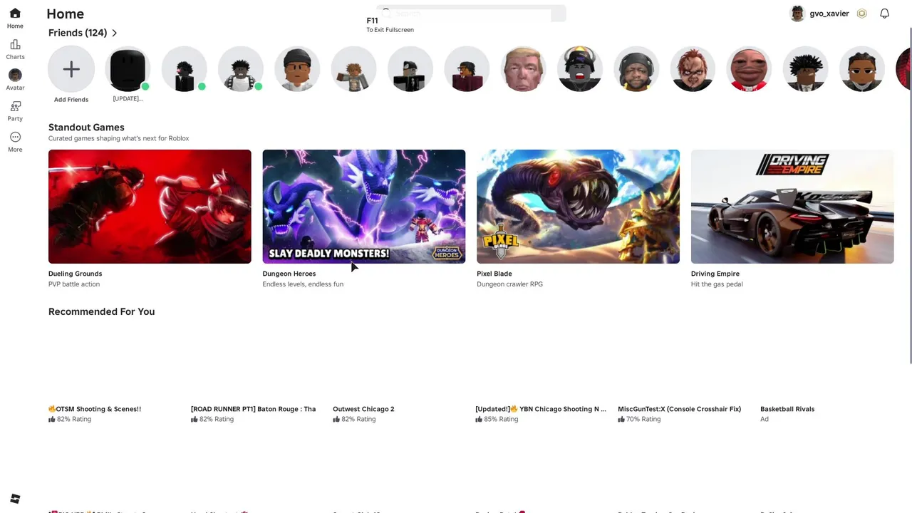Click the 'Dungeon crawler RPG' subtitle
The width and height of the screenshot is (912, 513).
[x=509, y=284]
